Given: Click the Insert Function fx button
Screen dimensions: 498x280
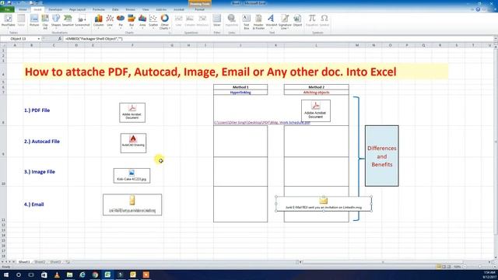Looking at the screenshot, I should click(x=59, y=39).
